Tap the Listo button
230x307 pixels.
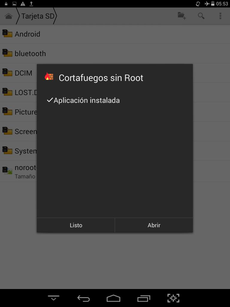(76, 225)
